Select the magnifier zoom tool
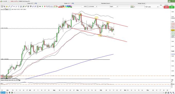175x94 pixels. [x=4, y=6]
